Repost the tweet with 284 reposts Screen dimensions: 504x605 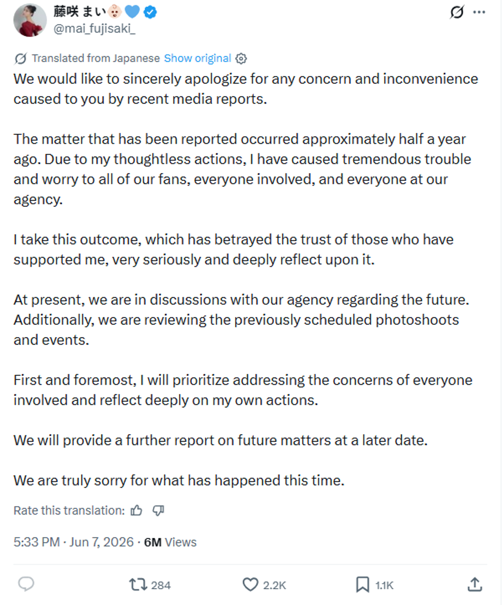[x=150, y=585]
